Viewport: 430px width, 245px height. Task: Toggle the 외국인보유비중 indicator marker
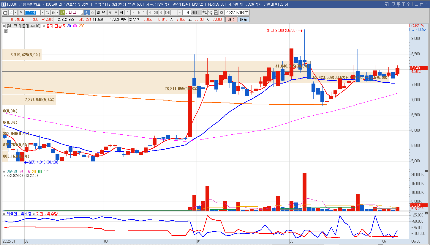4,213
